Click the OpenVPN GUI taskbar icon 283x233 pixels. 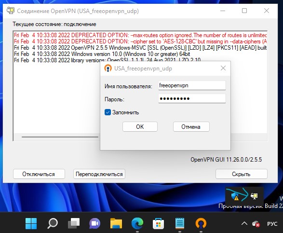[201, 223]
